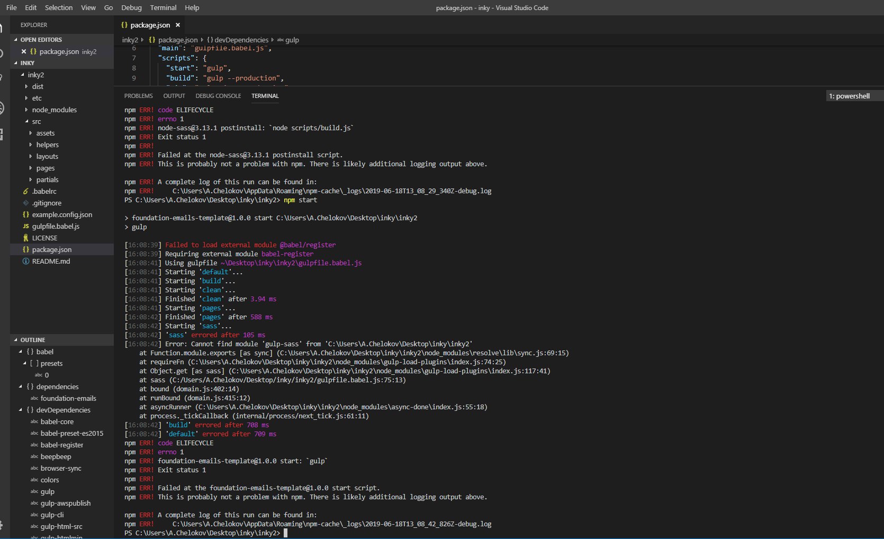Click the array symbol icon beside 'presets'
The image size is (884, 539).
tap(34, 363)
